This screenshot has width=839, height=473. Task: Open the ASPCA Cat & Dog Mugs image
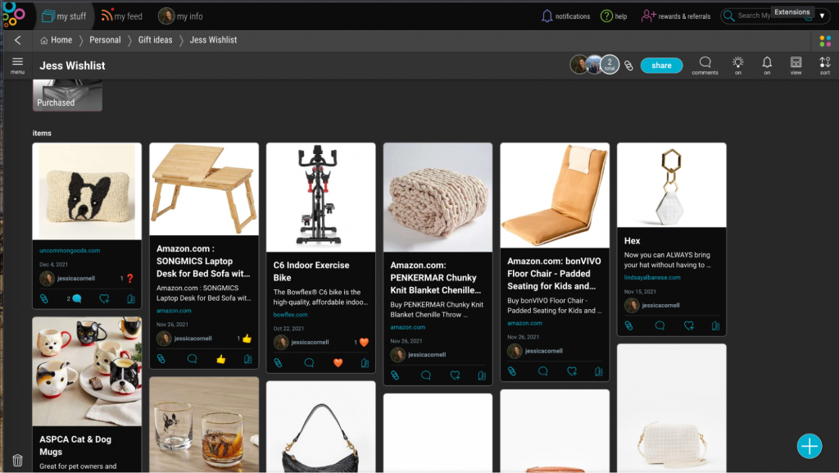tap(87, 371)
